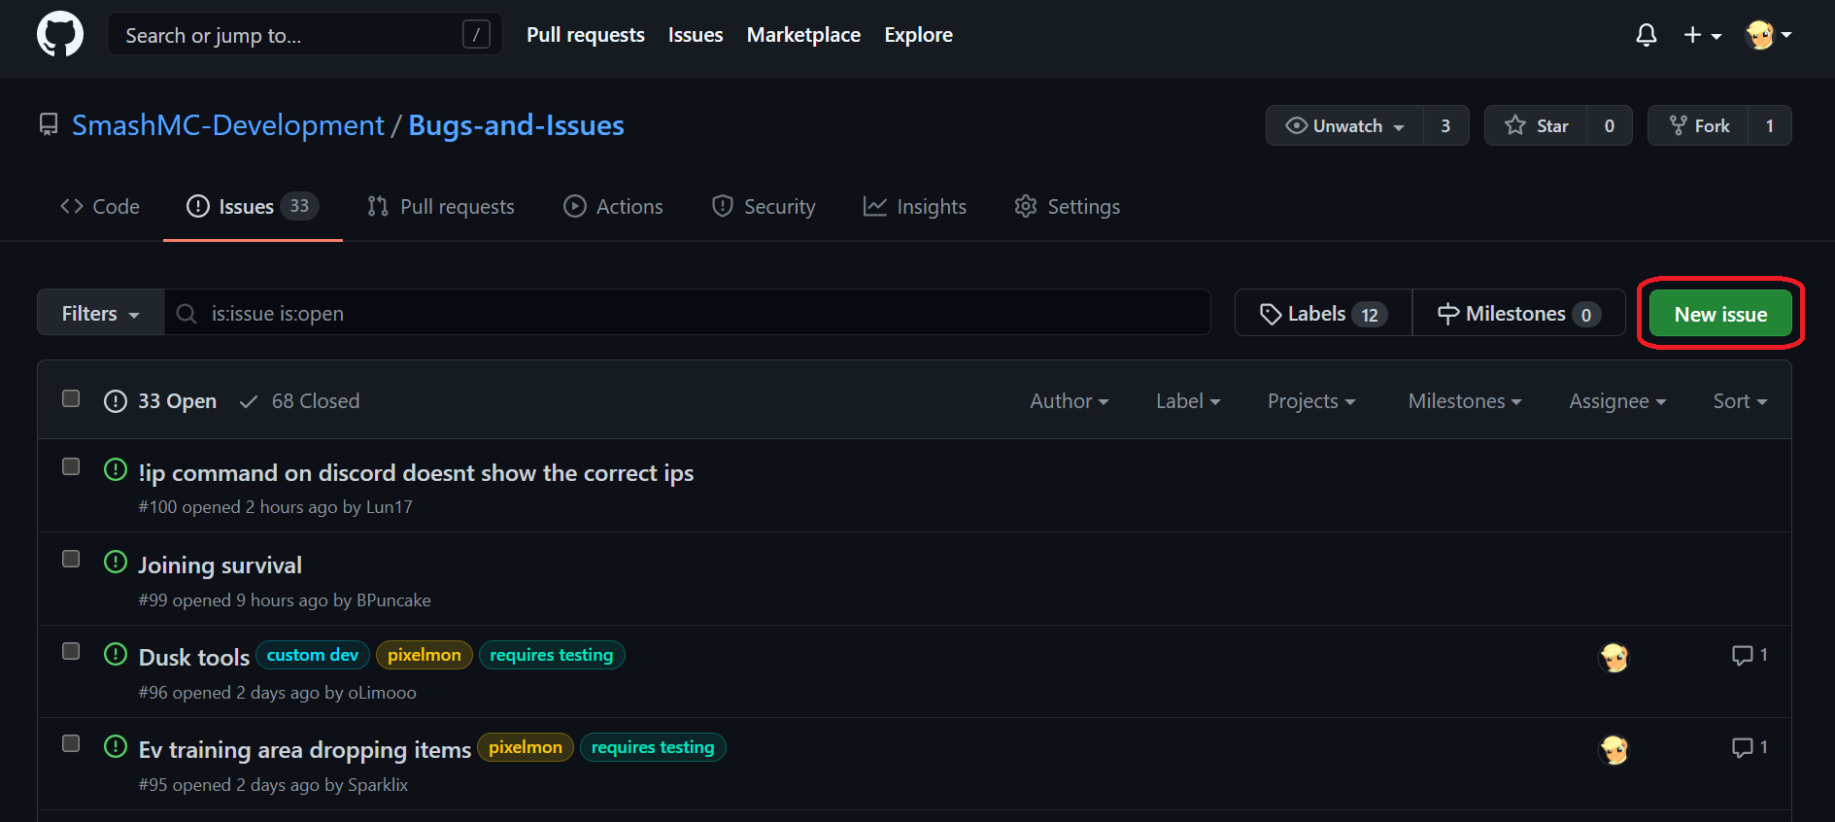Switch to the Actions tab
The image size is (1835, 822).
tap(613, 207)
